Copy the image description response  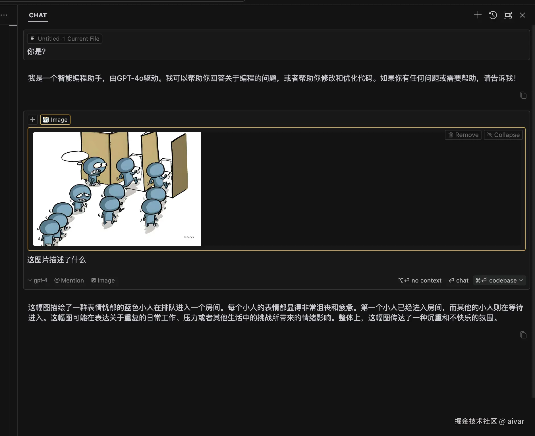pos(523,335)
